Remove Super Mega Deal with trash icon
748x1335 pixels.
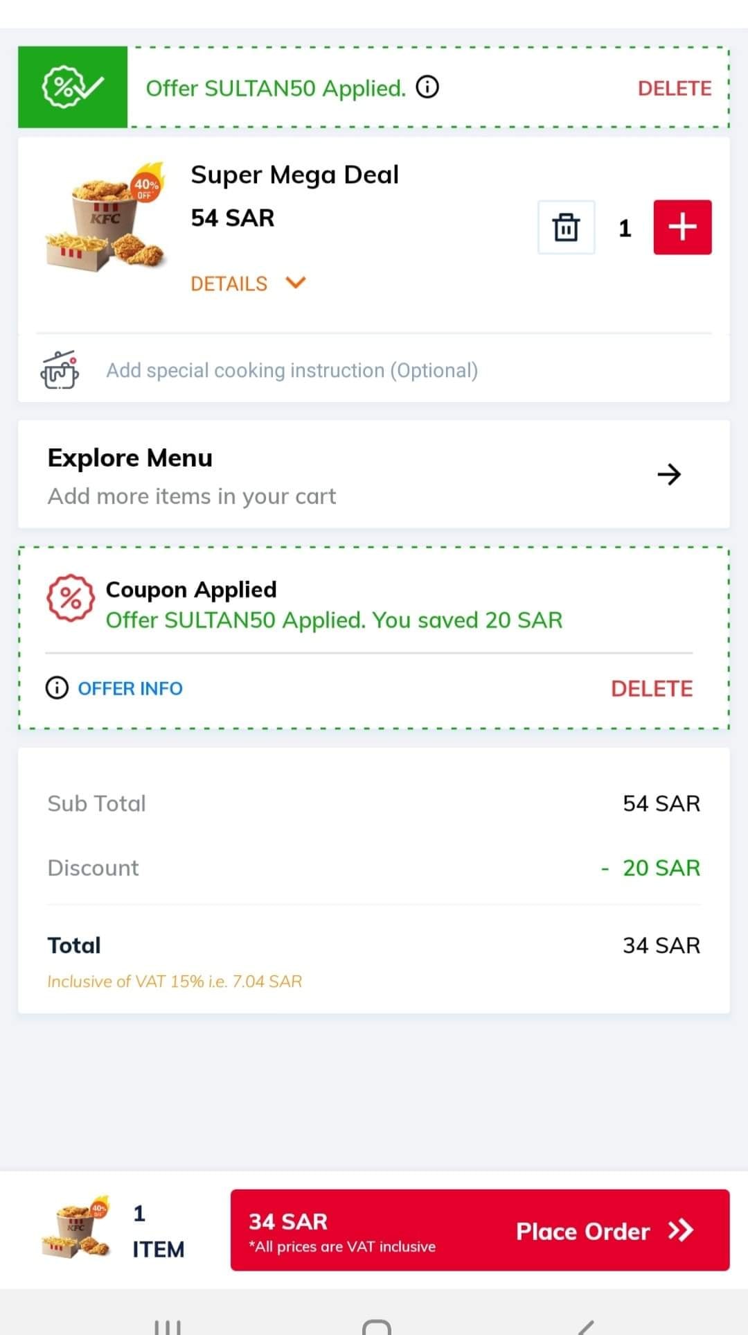566,227
